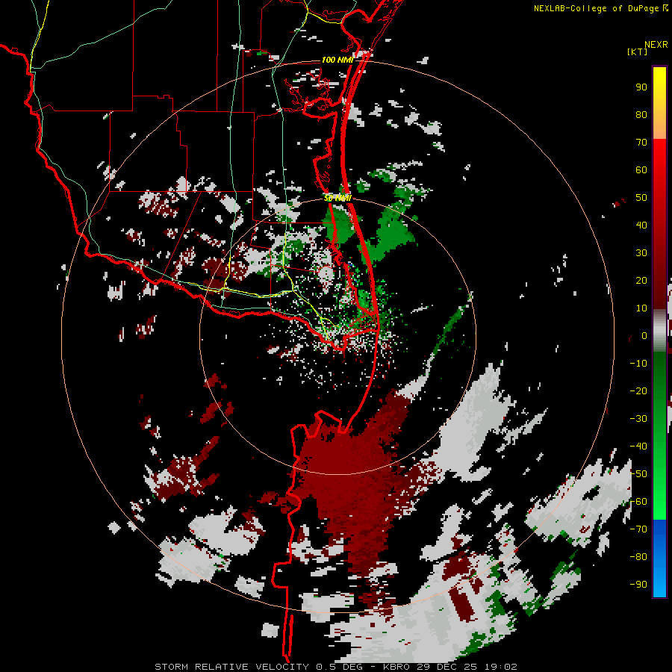
Task: Click the 30 knot scale label
Action: pyautogui.click(x=641, y=253)
